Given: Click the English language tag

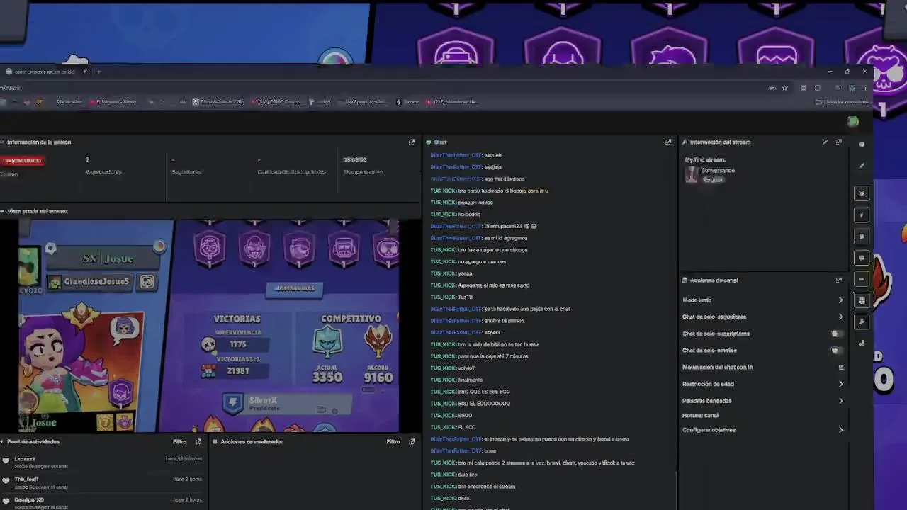Looking at the screenshot, I should click(x=713, y=180).
